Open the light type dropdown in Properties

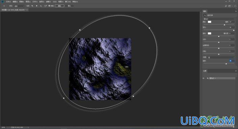tap(219, 19)
